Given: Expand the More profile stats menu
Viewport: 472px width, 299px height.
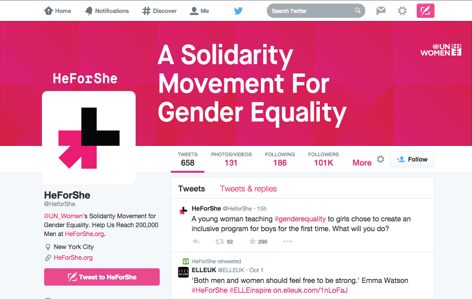Looking at the screenshot, I should (362, 163).
